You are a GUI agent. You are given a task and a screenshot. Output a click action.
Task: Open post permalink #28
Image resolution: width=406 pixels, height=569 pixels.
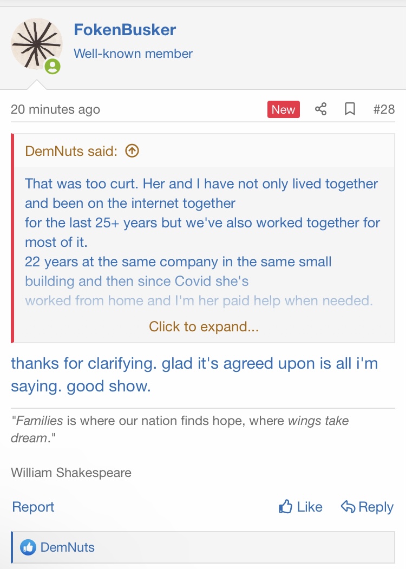pyautogui.click(x=384, y=109)
